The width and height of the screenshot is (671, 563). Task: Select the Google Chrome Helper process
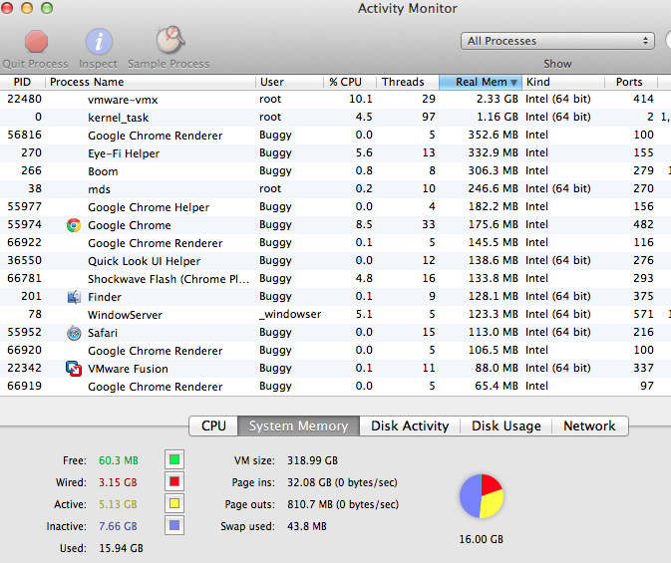335,207
